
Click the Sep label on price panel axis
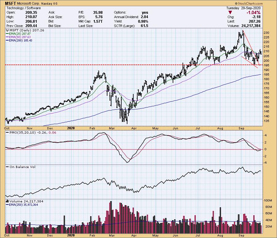[241, 128]
